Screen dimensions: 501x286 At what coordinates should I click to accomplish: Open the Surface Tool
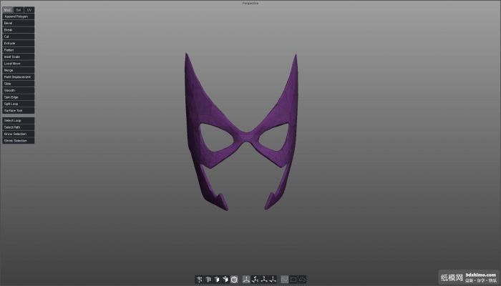(x=18, y=110)
